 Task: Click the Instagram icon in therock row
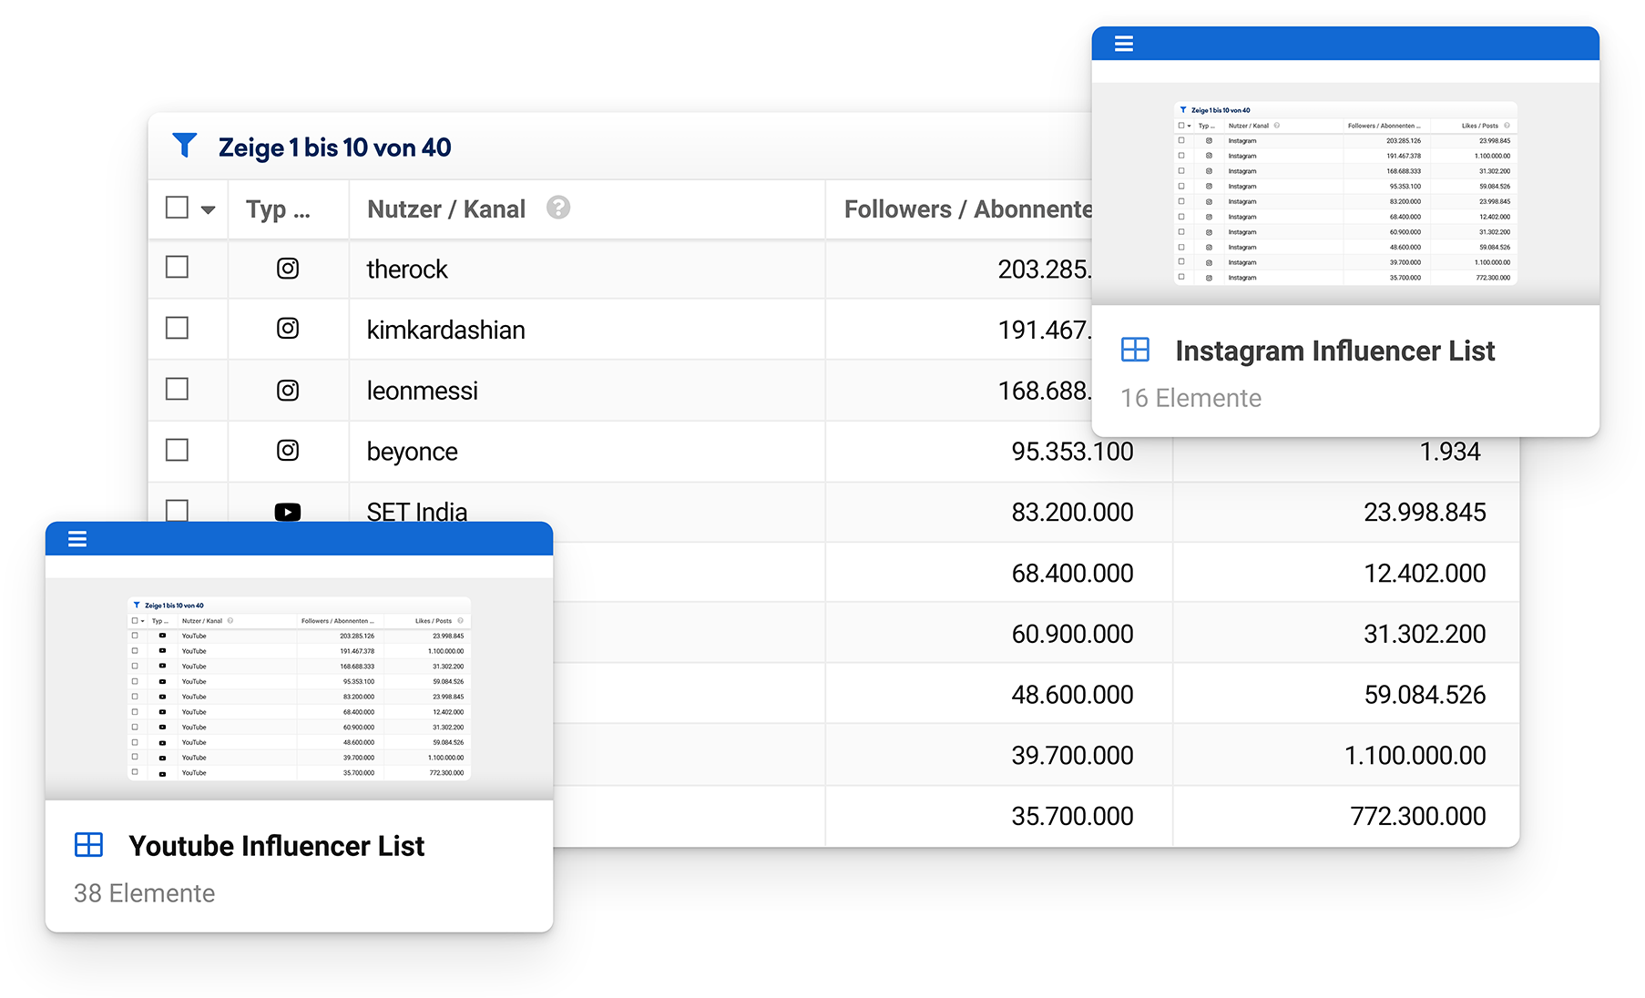click(x=288, y=269)
